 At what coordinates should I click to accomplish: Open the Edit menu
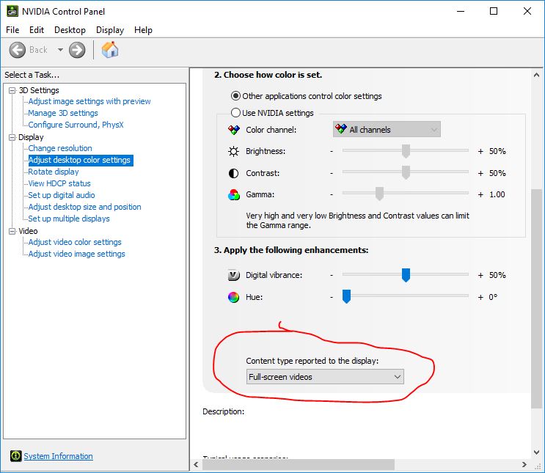tap(37, 30)
